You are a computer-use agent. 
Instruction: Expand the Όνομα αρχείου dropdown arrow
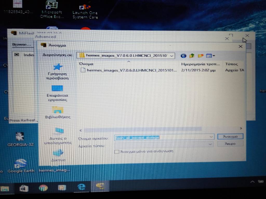211,137
